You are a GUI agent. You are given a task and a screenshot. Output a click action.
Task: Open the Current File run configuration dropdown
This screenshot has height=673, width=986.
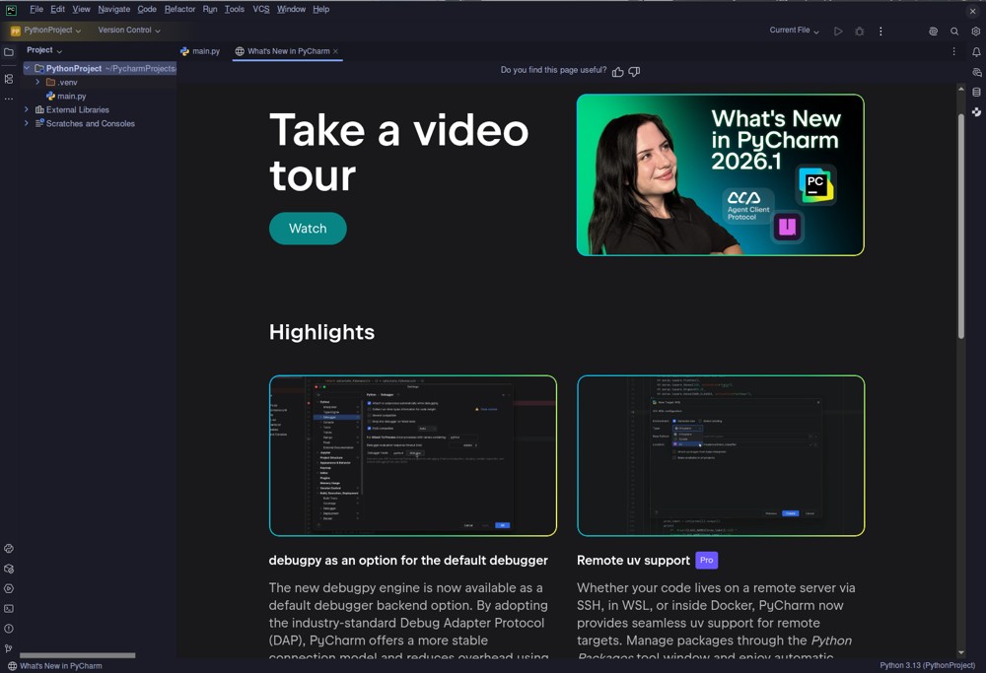pos(794,31)
